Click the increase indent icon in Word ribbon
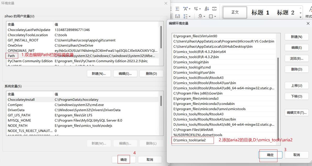The width and height of the screenshot is (312, 166). pyautogui.click(x=177, y=9)
